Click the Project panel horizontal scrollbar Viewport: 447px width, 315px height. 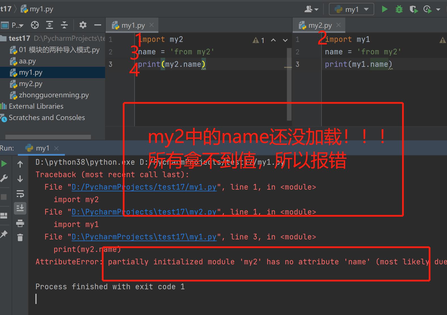[48, 137]
